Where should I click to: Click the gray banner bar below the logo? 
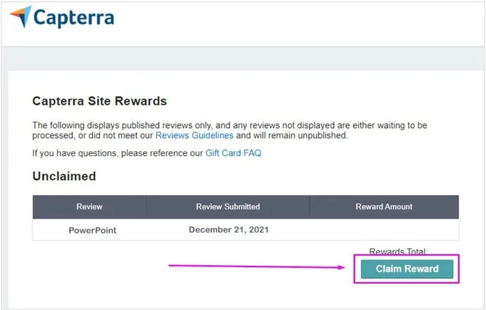pos(243,58)
